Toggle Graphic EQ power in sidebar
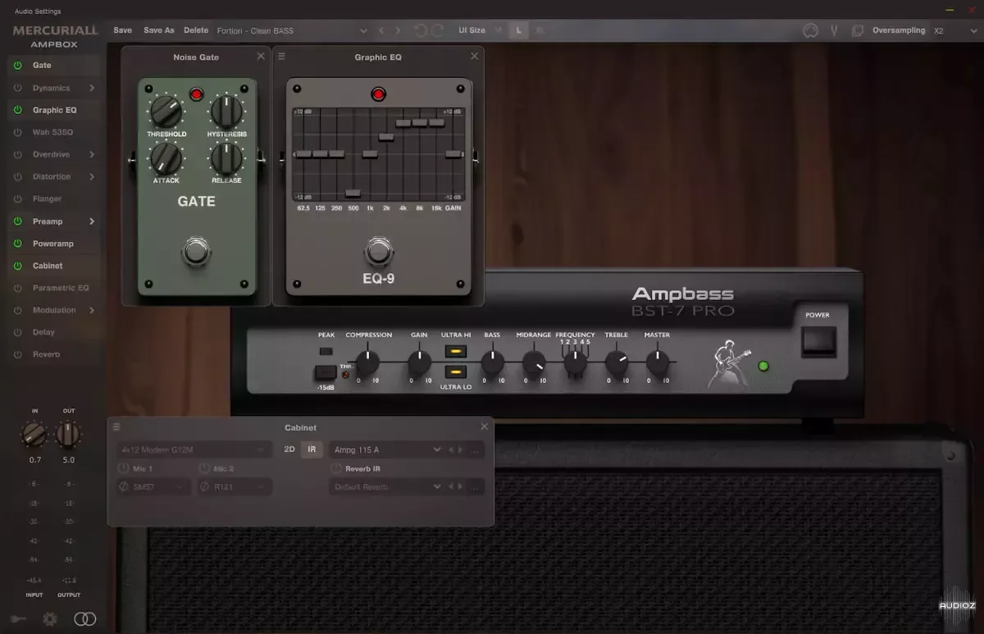Screen dimensions: 984x634 pos(18,110)
